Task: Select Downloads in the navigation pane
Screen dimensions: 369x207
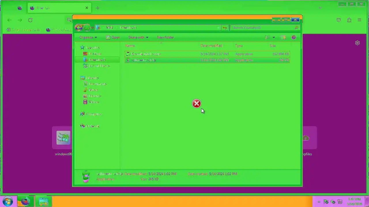Action: point(97,60)
